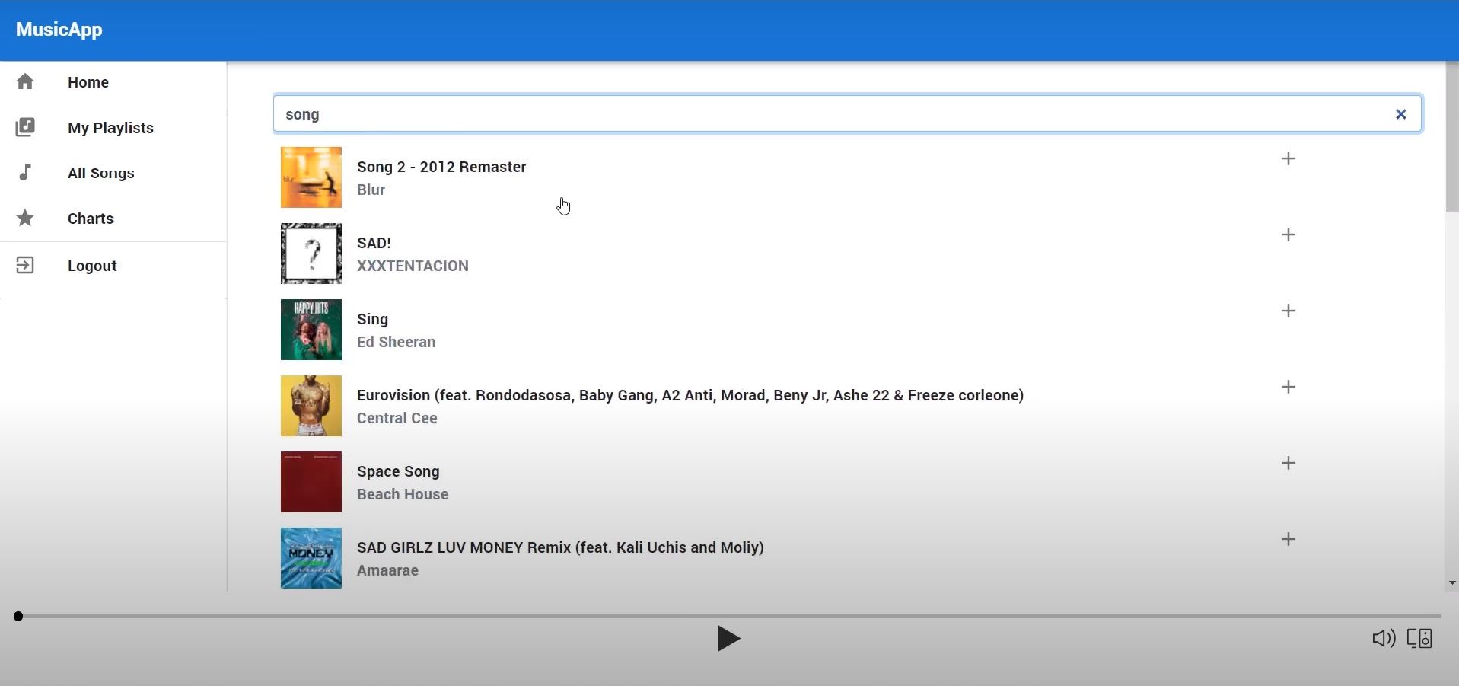Click the music note icon for All Songs
The width and height of the screenshot is (1459, 686).
(25, 173)
